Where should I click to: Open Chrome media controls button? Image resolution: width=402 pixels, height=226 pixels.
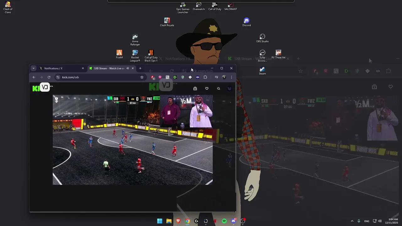[x=216, y=77]
